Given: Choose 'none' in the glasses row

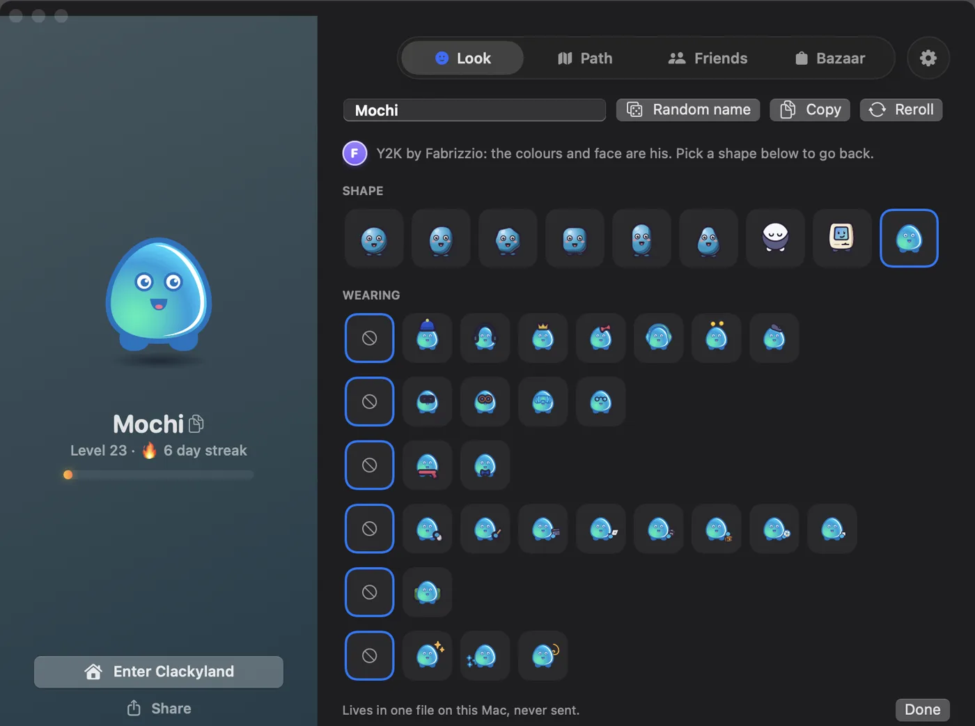Looking at the screenshot, I should pyautogui.click(x=370, y=401).
